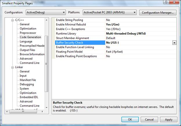This screenshot has width=181, height=126.
Task: Select Optimization under Linker
Action: [x=28, y=93]
